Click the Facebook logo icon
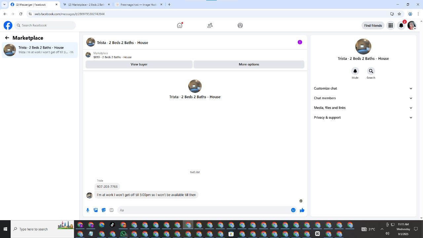 click(x=8, y=25)
